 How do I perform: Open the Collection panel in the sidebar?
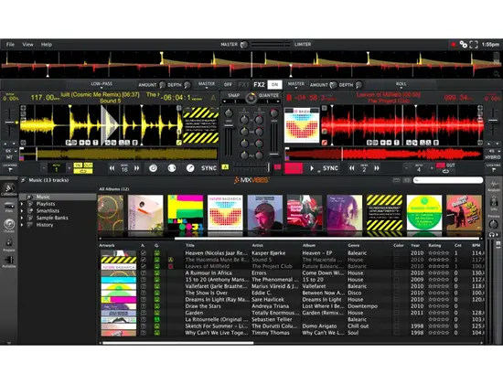tap(9, 189)
